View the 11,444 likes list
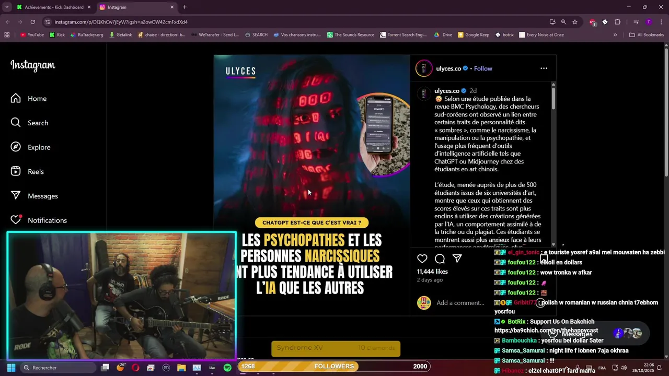The image size is (669, 376). [432, 272]
